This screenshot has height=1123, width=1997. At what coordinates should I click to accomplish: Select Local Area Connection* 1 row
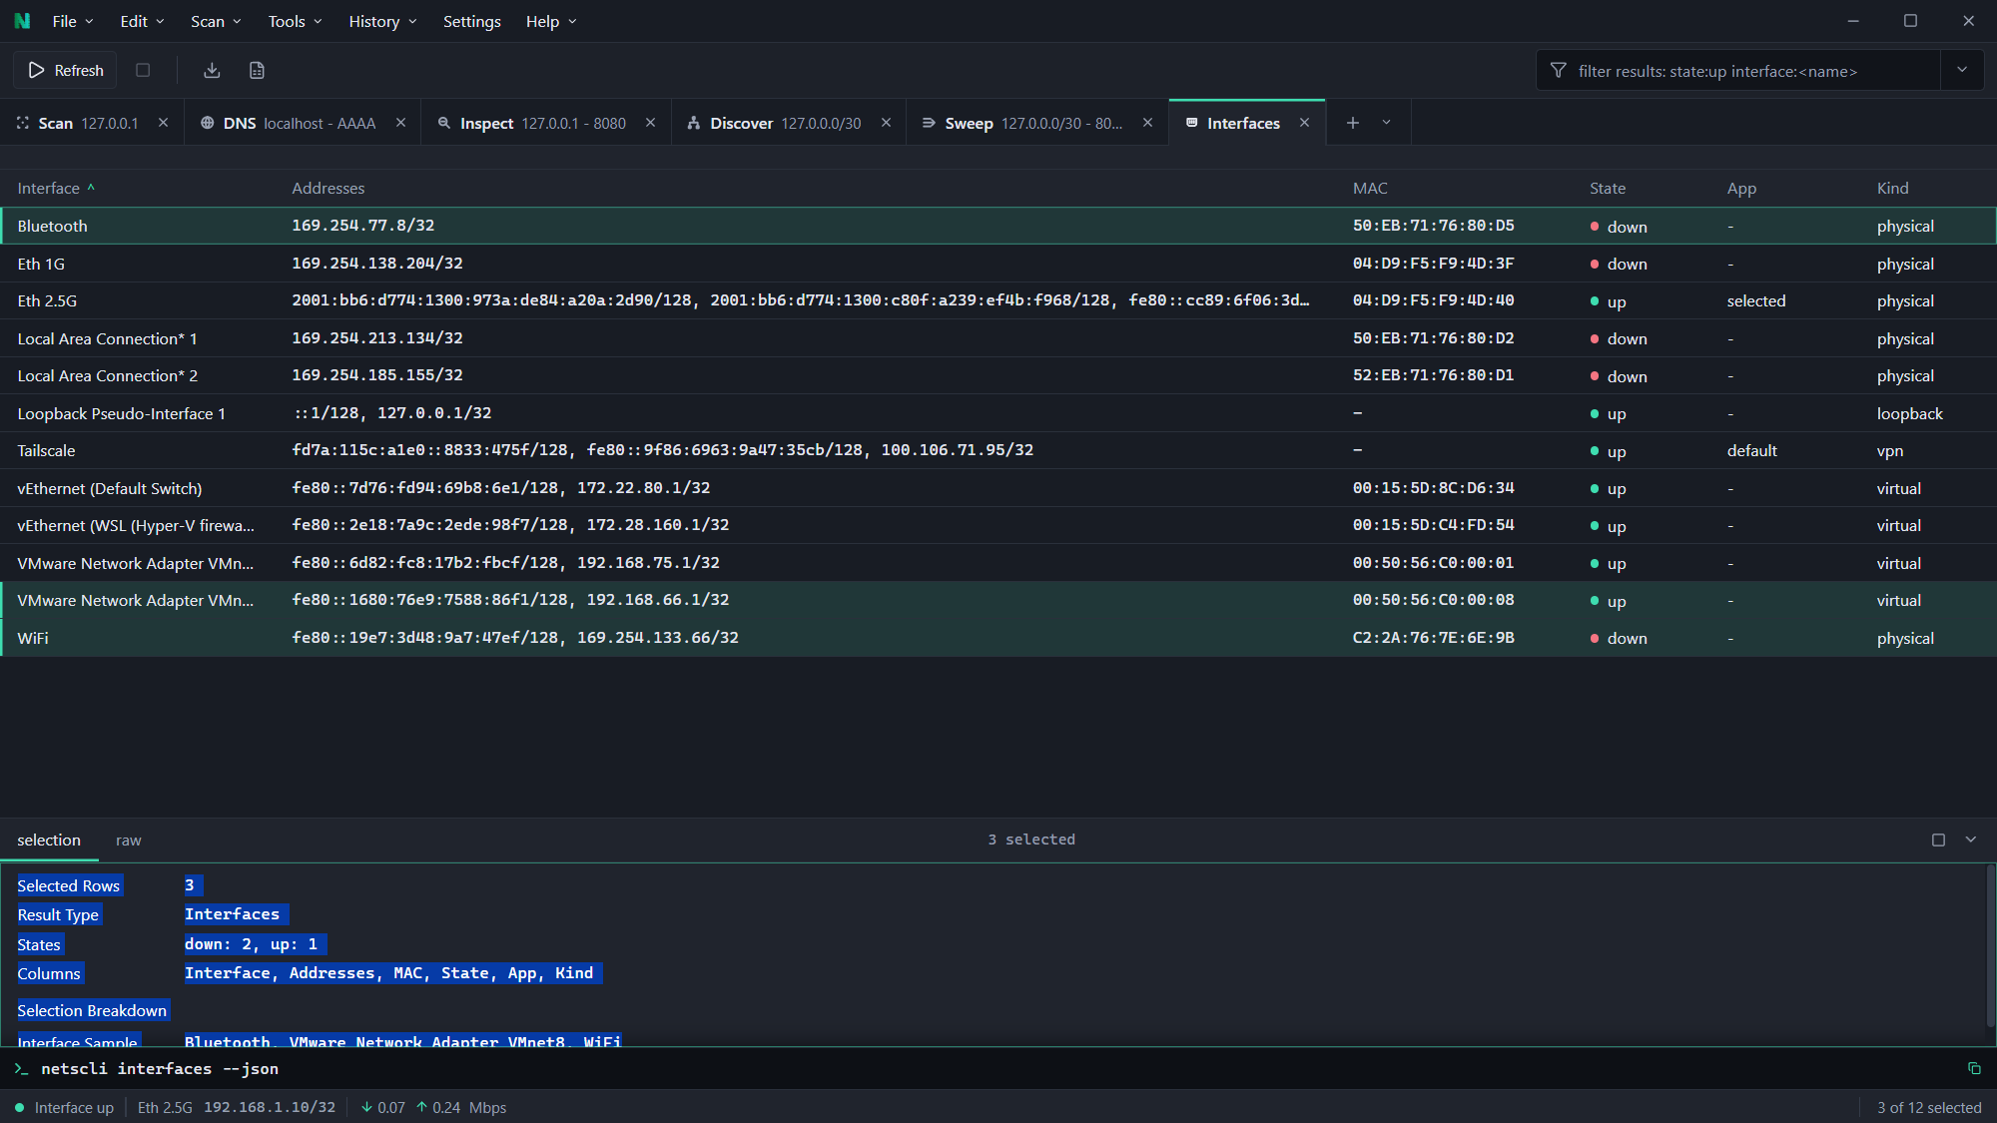(998, 338)
